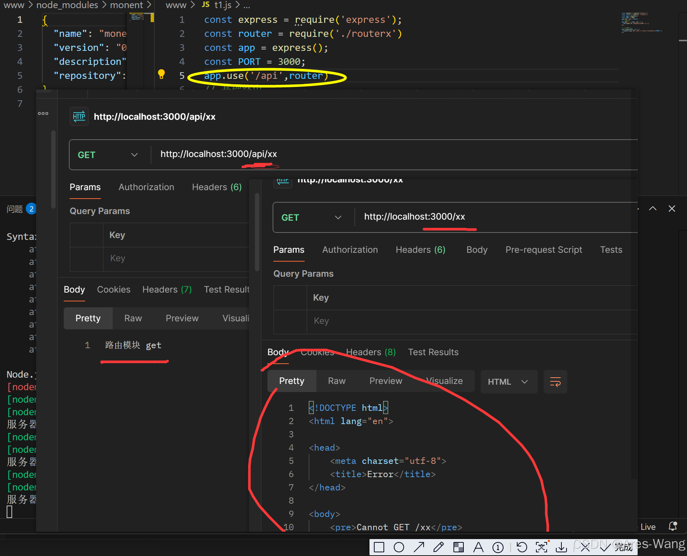Open the three-dots menu in left Postman sidebar
Image resolution: width=687 pixels, height=556 pixels.
tap(43, 113)
